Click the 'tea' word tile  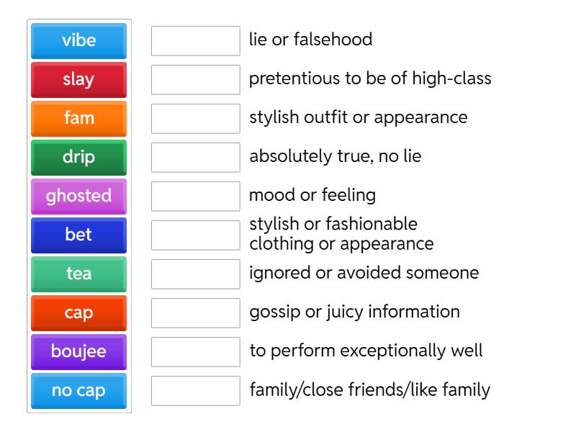click(x=78, y=274)
